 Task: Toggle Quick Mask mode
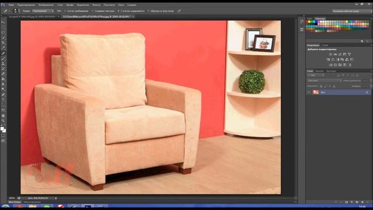pos(3,136)
